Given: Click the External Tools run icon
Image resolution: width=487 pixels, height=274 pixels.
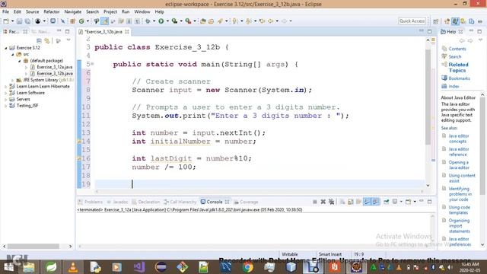Looking at the screenshot, I should click(x=188, y=21).
